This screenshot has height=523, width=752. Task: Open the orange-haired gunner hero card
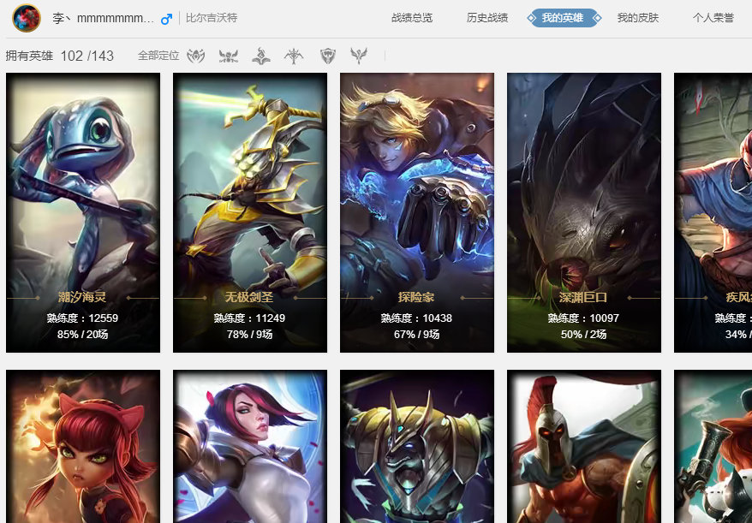tap(713, 446)
